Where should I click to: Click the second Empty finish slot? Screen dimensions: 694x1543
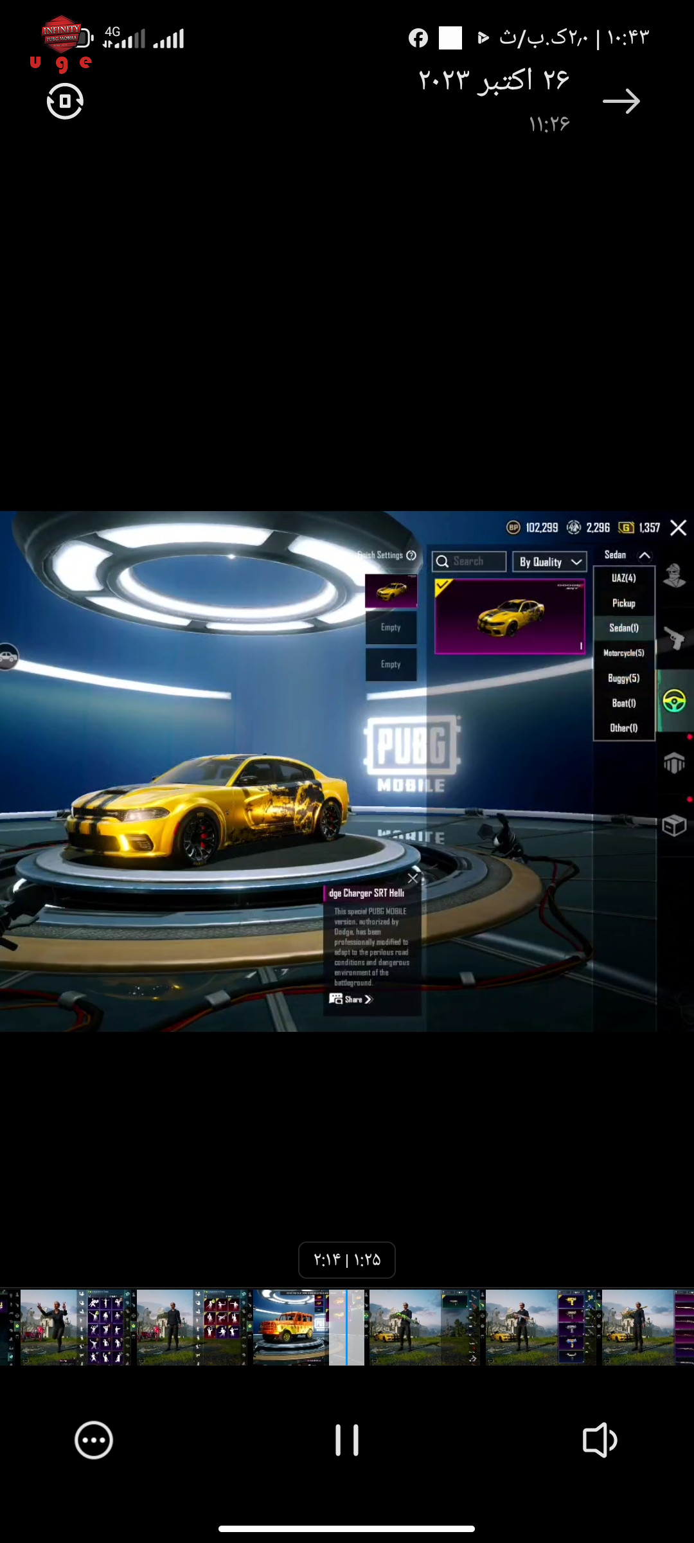[x=391, y=665]
